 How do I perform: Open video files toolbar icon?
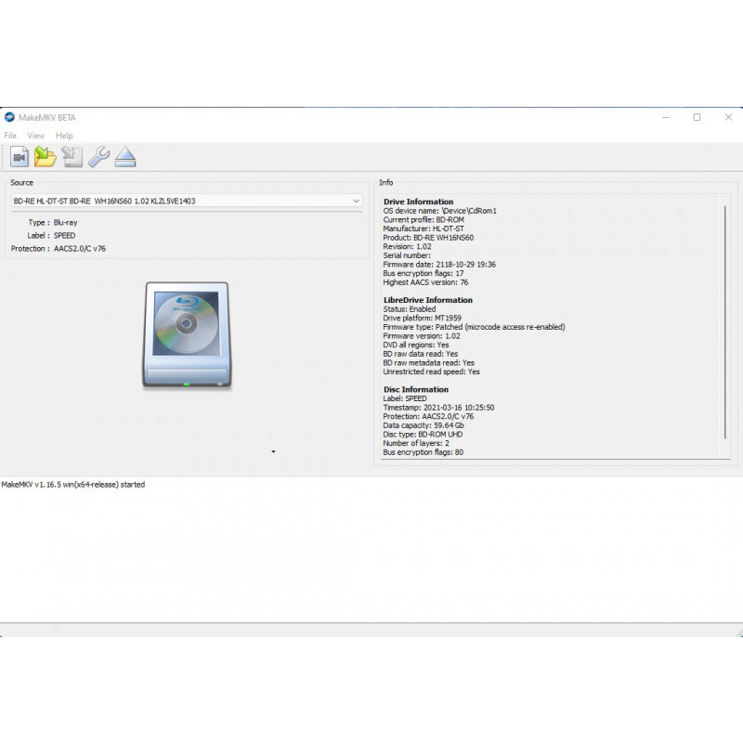pos(20,157)
